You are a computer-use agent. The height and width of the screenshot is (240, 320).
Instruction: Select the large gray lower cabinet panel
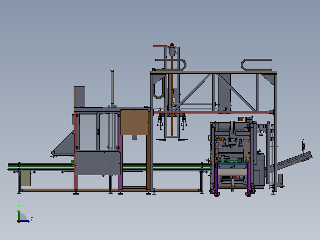98,163
